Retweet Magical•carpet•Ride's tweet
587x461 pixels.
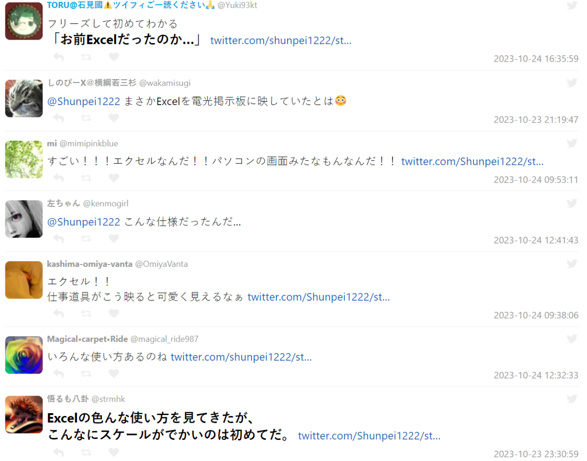click(86, 373)
